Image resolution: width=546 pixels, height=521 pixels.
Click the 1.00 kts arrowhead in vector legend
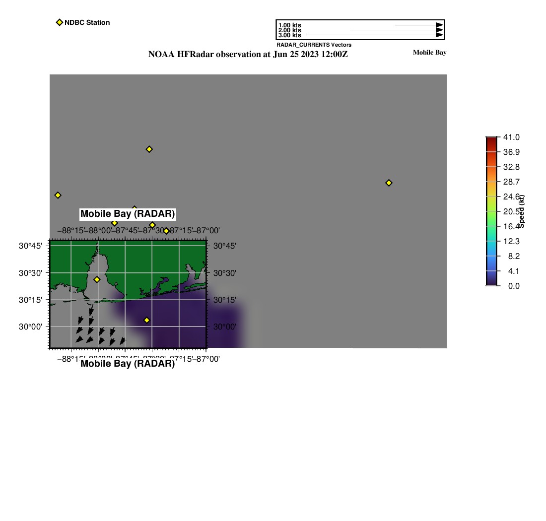(x=439, y=25)
